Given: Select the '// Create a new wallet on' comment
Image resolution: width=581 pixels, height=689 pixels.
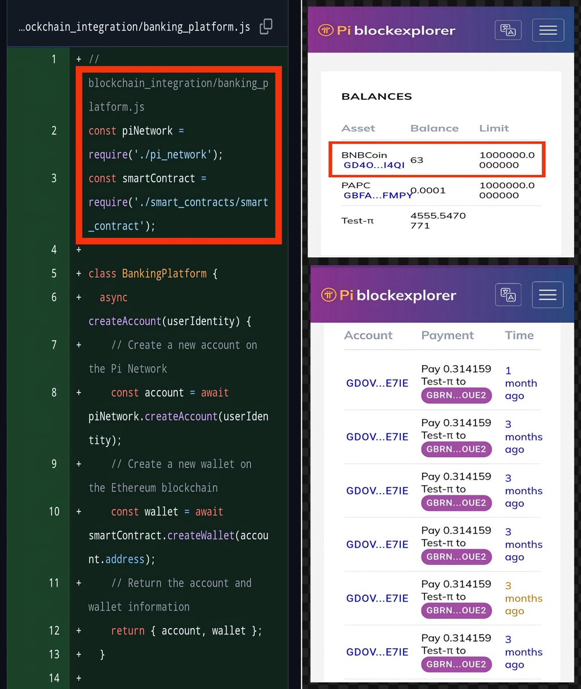Looking at the screenshot, I should point(181,464).
